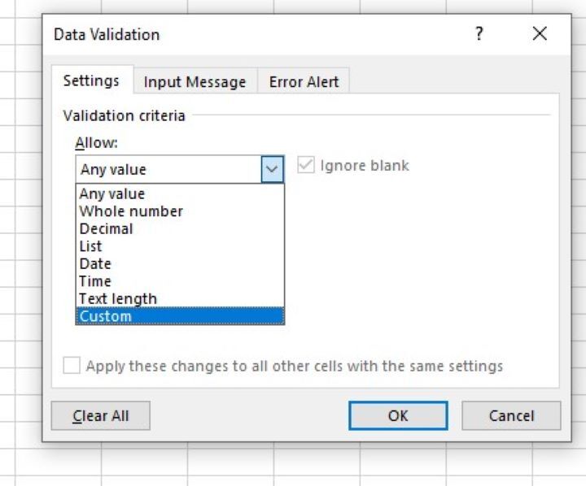Viewport: 586px width, 486px height.
Task: Open the Error Alert tab
Action: pos(304,81)
